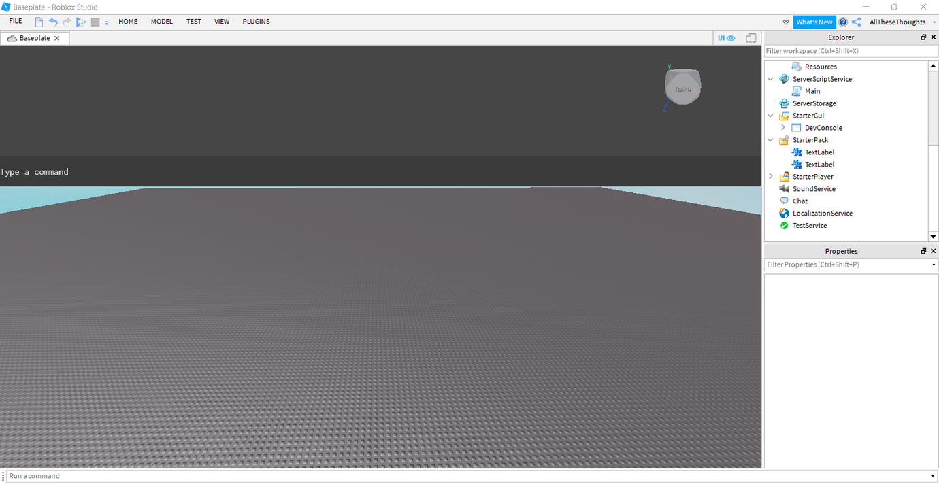The width and height of the screenshot is (939, 495).
Task: Undock the Explorer panel
Action: [924, 37]
